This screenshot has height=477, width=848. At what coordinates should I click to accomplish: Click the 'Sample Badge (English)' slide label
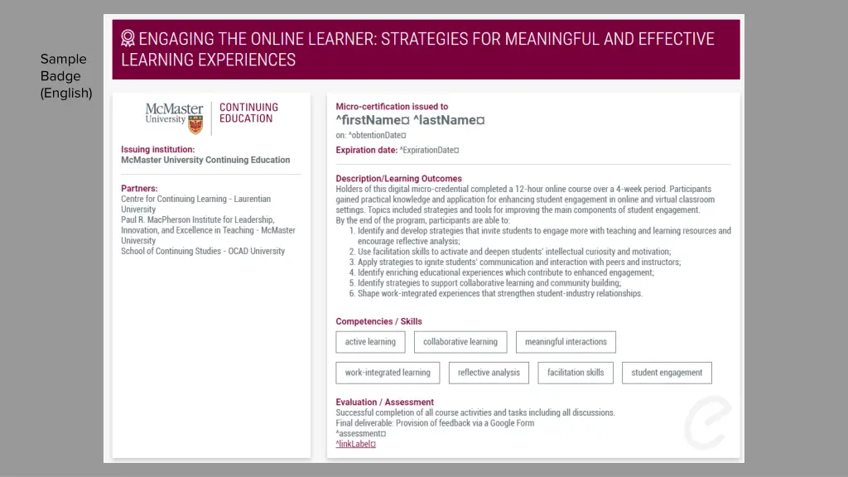click(x=65, y=76)
